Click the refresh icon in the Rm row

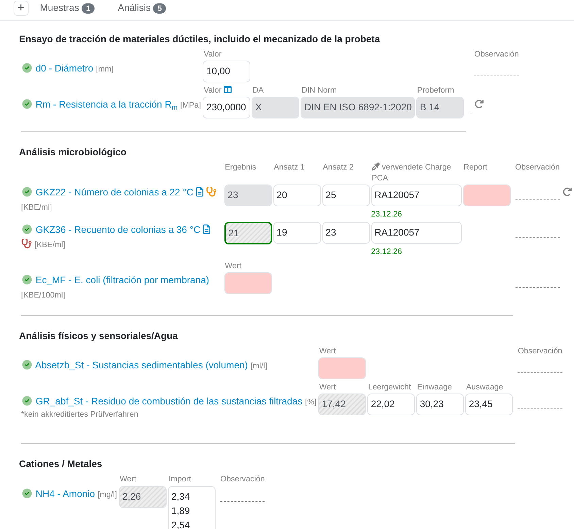(479, 104)
